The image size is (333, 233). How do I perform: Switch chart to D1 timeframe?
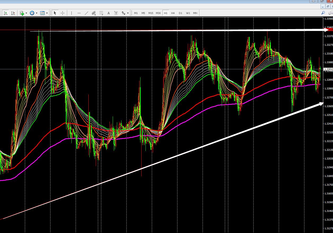coord(180,13)
